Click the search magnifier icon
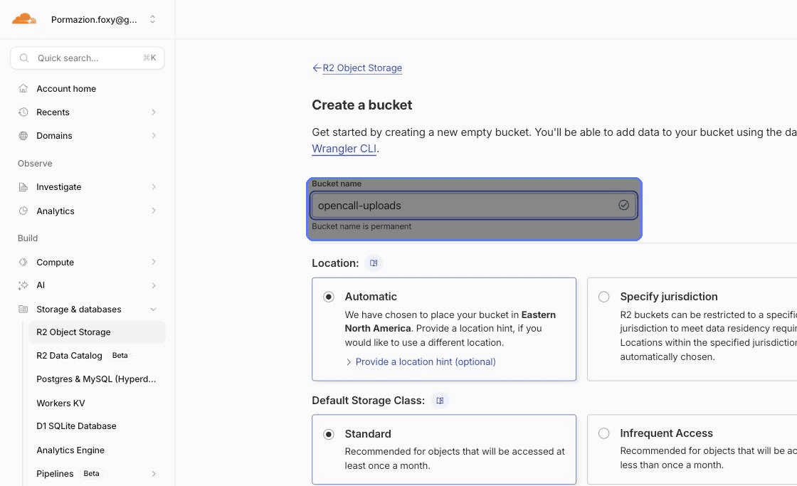Screen dimensions: 797x486 [x=24, y=58]
